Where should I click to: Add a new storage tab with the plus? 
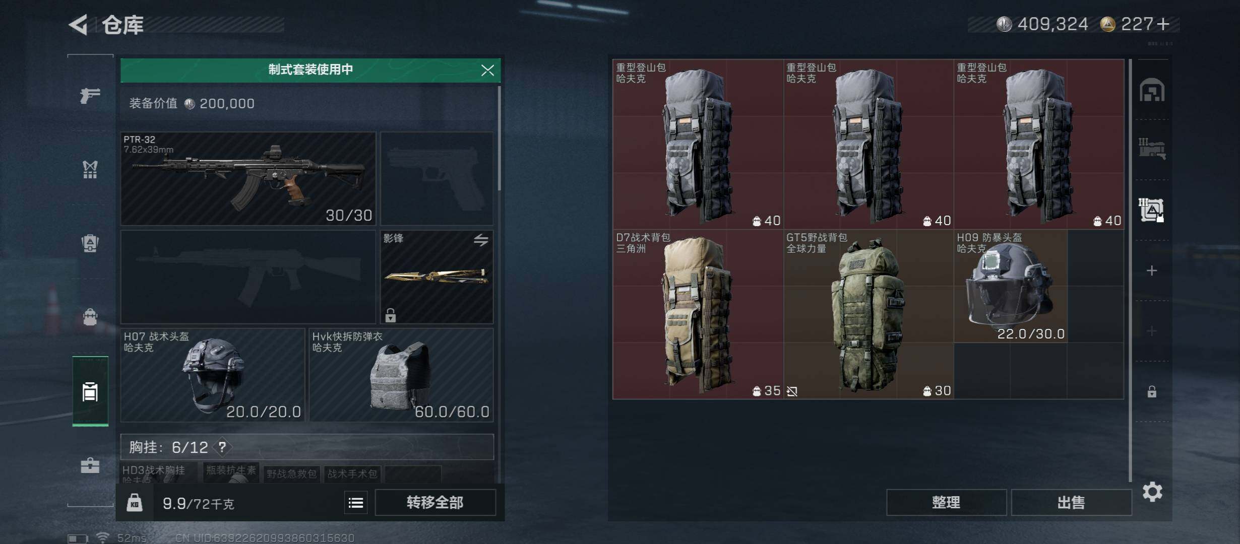point(1152,271)
